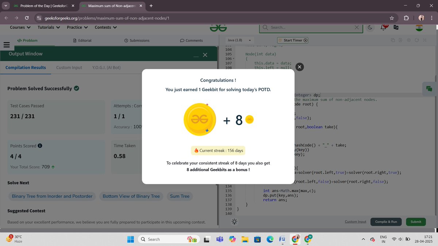The height and width of the screenshot is (246, 438).
Task: Click the Compile & Run button
Action: click(386, 222)
